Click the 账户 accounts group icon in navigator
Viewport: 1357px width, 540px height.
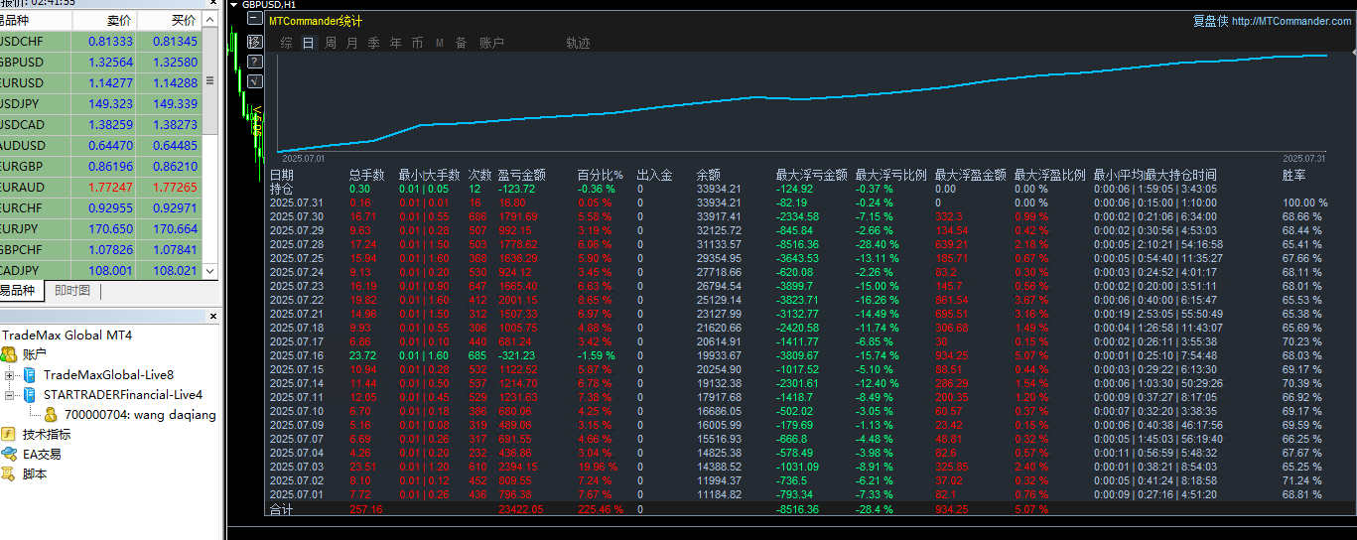pyautogui.click(x=9, y=354)
